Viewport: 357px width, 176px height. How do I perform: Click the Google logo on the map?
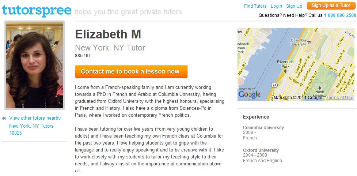pos(249,94)
